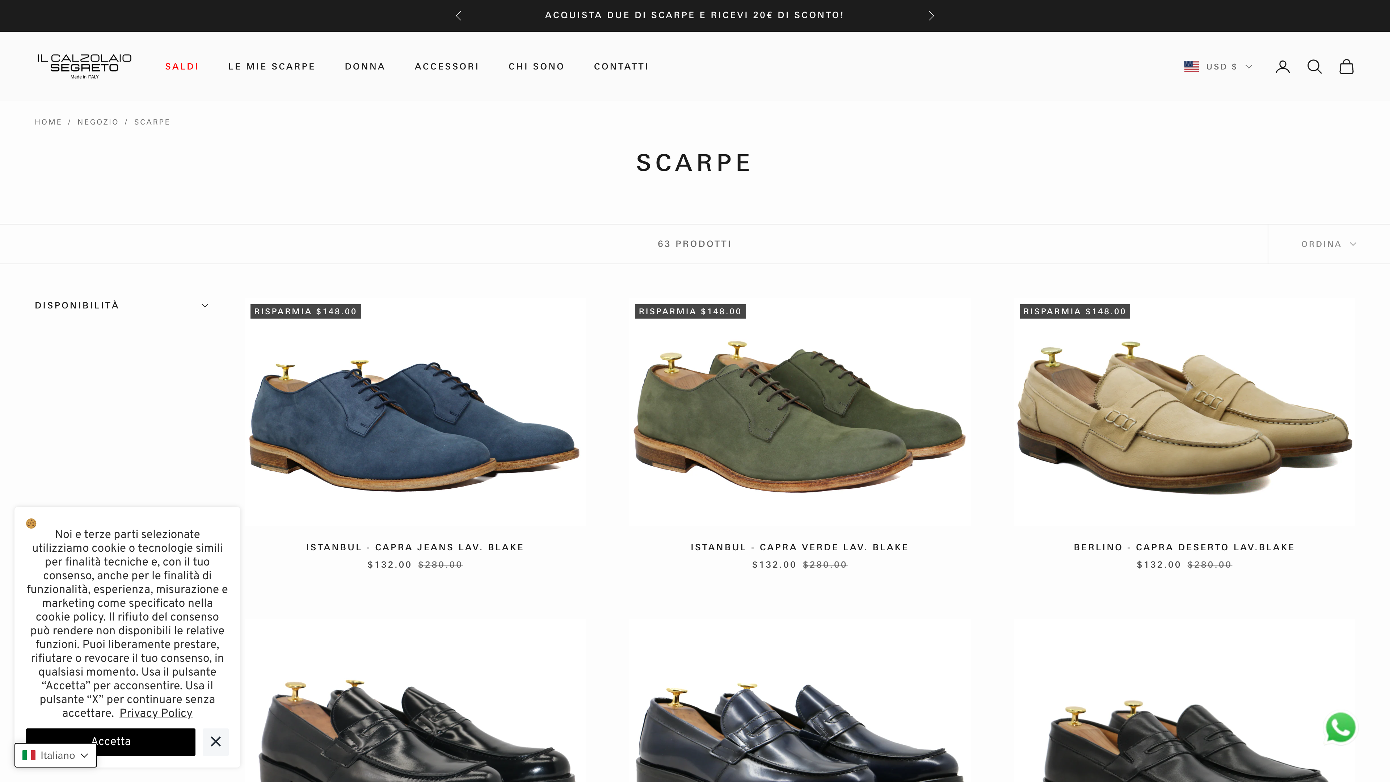Navigate to HOME via breadcrumb
Viewport: 1390px width, 782px height.
(48, 122)
